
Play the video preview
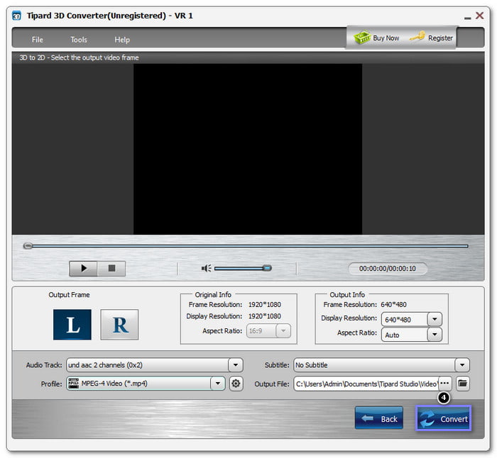pyautogui.click(x=83, y=269)
